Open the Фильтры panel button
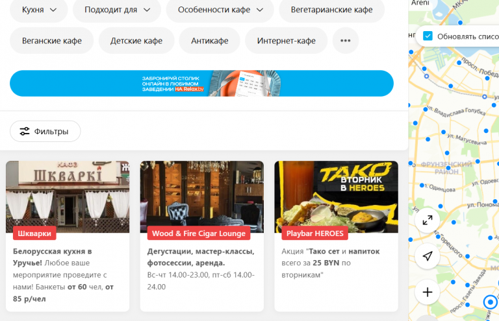Image resolution: width=499 pixels, height=321 pixels. (x=45, y=131)
